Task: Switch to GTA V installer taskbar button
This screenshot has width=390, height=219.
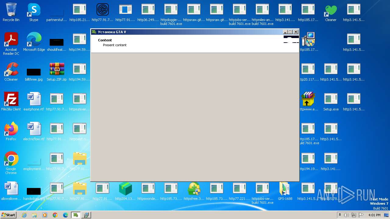Action: (76, 215)
